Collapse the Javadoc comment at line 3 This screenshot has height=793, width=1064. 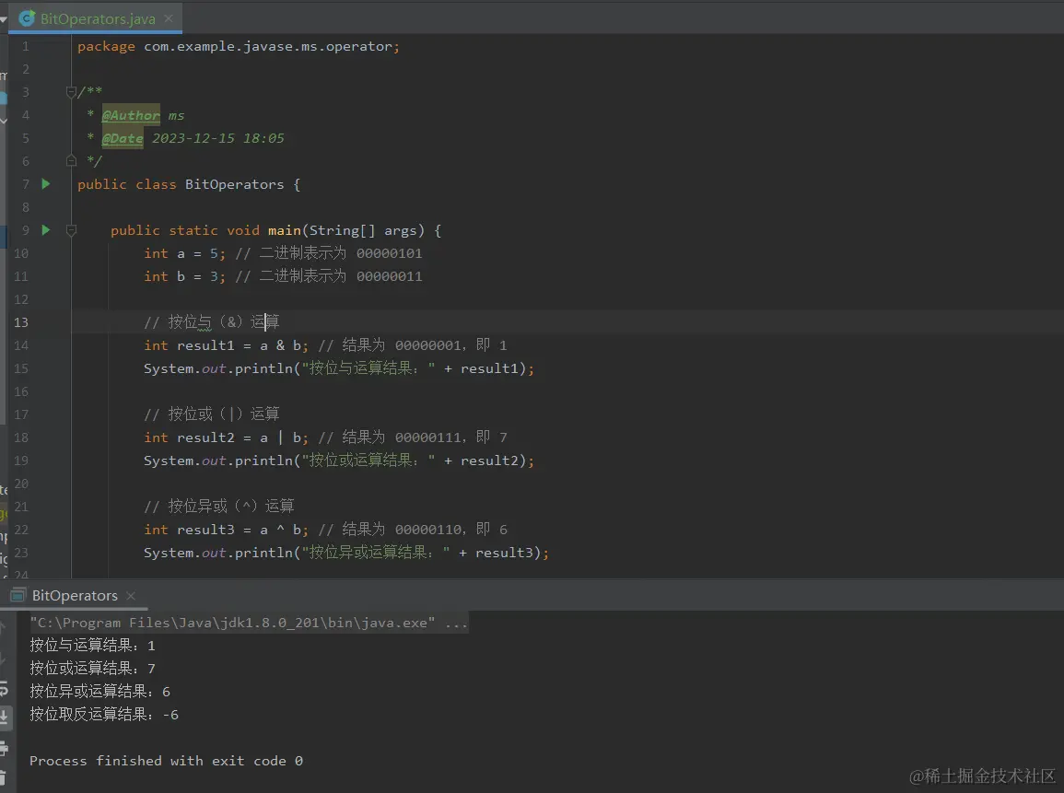click(x=71, y=91)
